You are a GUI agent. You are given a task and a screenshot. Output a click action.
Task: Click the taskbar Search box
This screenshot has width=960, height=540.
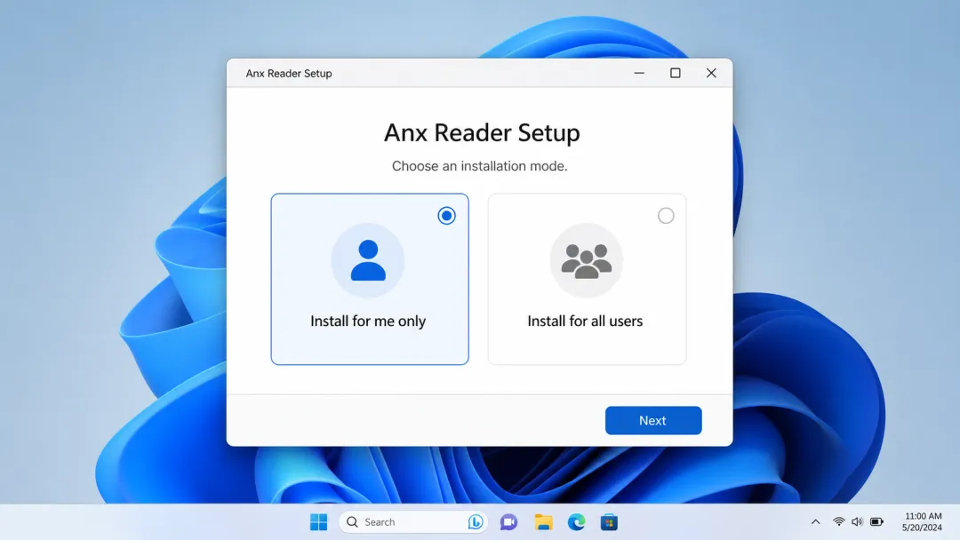pyautogui.click(x=413, y=521)
